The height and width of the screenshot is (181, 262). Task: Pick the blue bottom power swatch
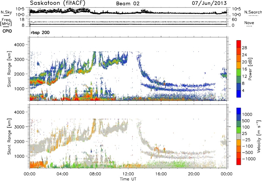point(239,94)
